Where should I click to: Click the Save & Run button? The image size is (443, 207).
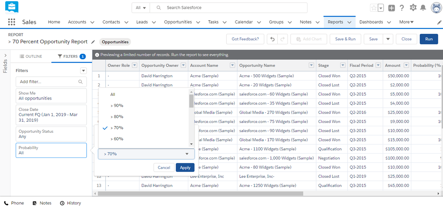[x=345, y=39]
